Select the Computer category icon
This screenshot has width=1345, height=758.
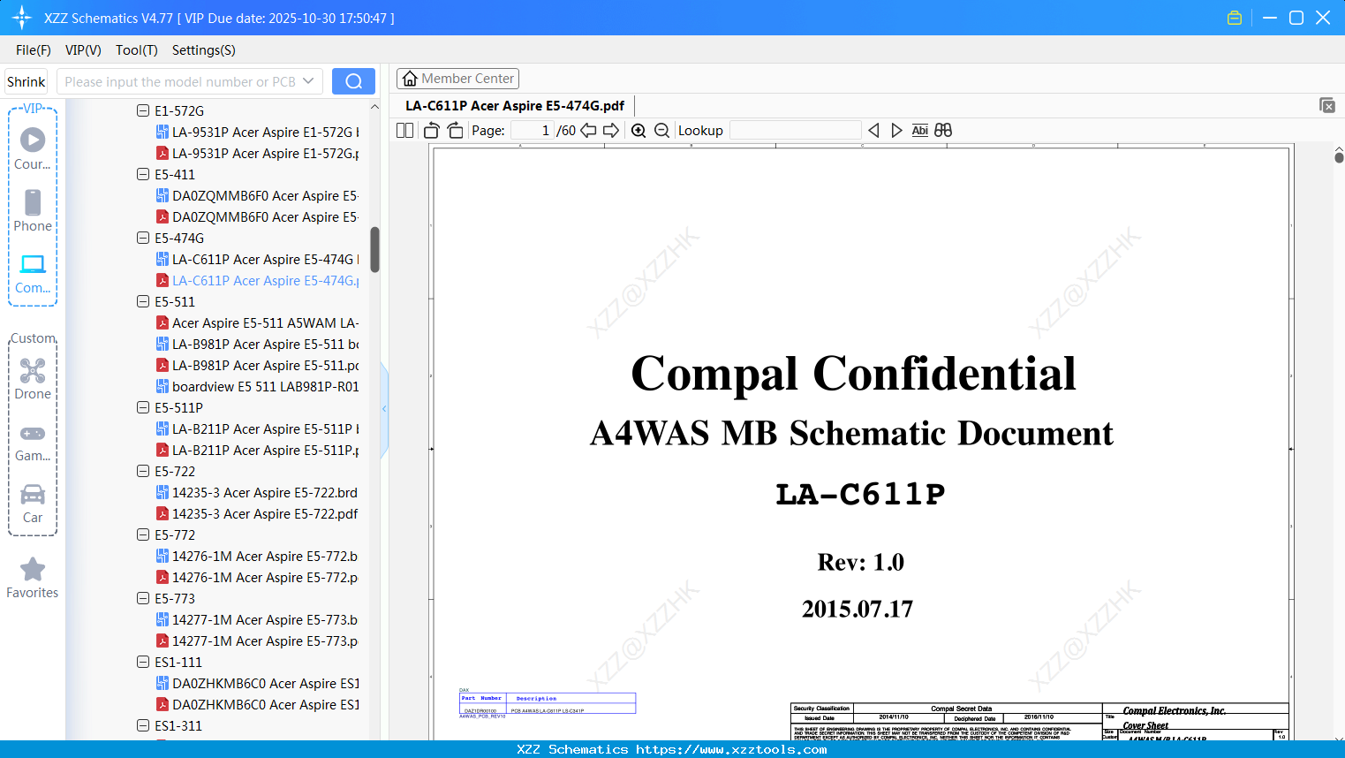[x=33, y=273]
